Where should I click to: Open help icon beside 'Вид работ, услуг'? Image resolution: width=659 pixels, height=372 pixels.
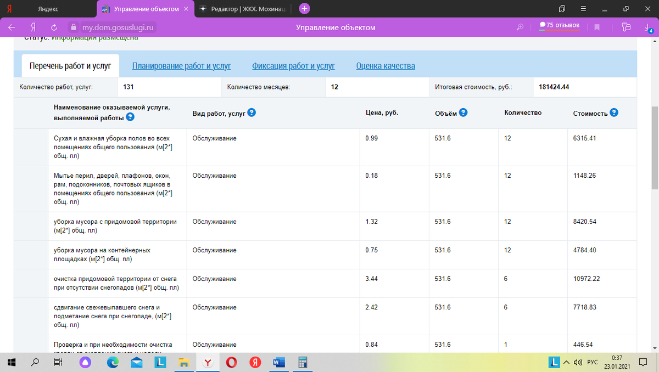(252, 112)
